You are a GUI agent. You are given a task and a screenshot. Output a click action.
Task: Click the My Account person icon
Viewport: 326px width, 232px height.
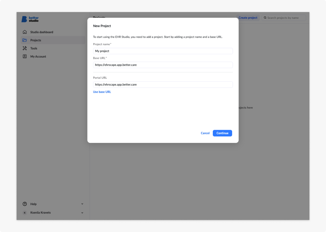25,56
